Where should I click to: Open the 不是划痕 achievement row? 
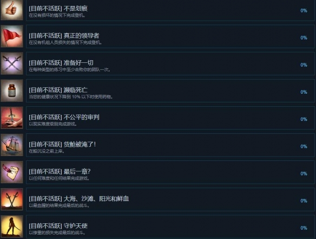click(x=170, y=10)
